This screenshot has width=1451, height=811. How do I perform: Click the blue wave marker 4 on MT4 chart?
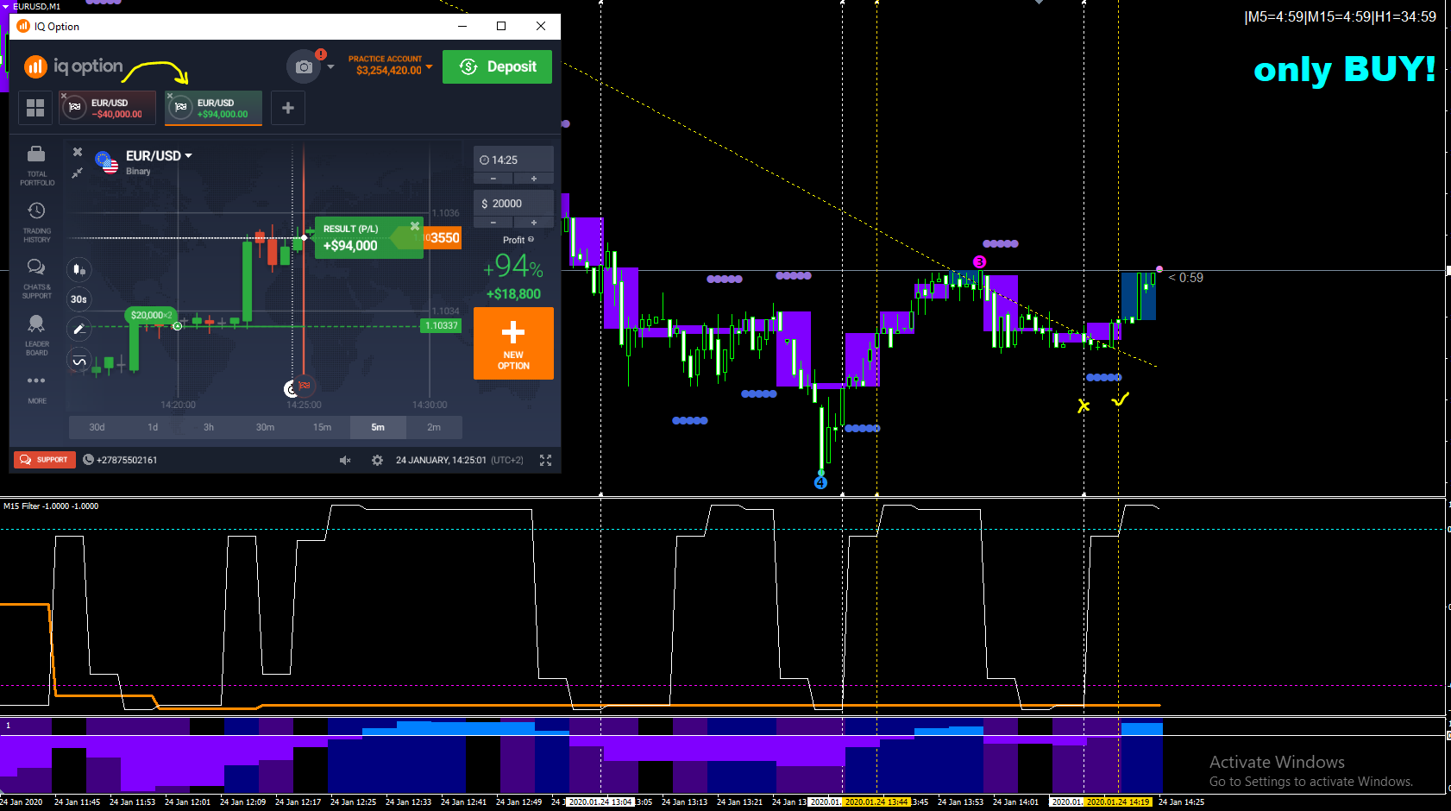820,482
